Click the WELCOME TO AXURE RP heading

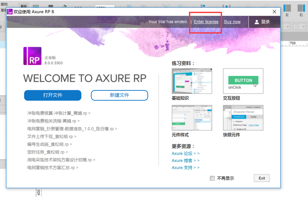pos(85,78)
